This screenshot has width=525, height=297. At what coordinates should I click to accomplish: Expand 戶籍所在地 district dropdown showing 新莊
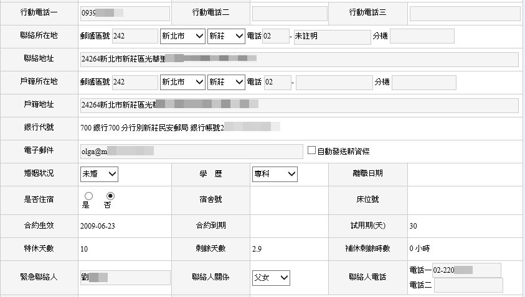226,82
